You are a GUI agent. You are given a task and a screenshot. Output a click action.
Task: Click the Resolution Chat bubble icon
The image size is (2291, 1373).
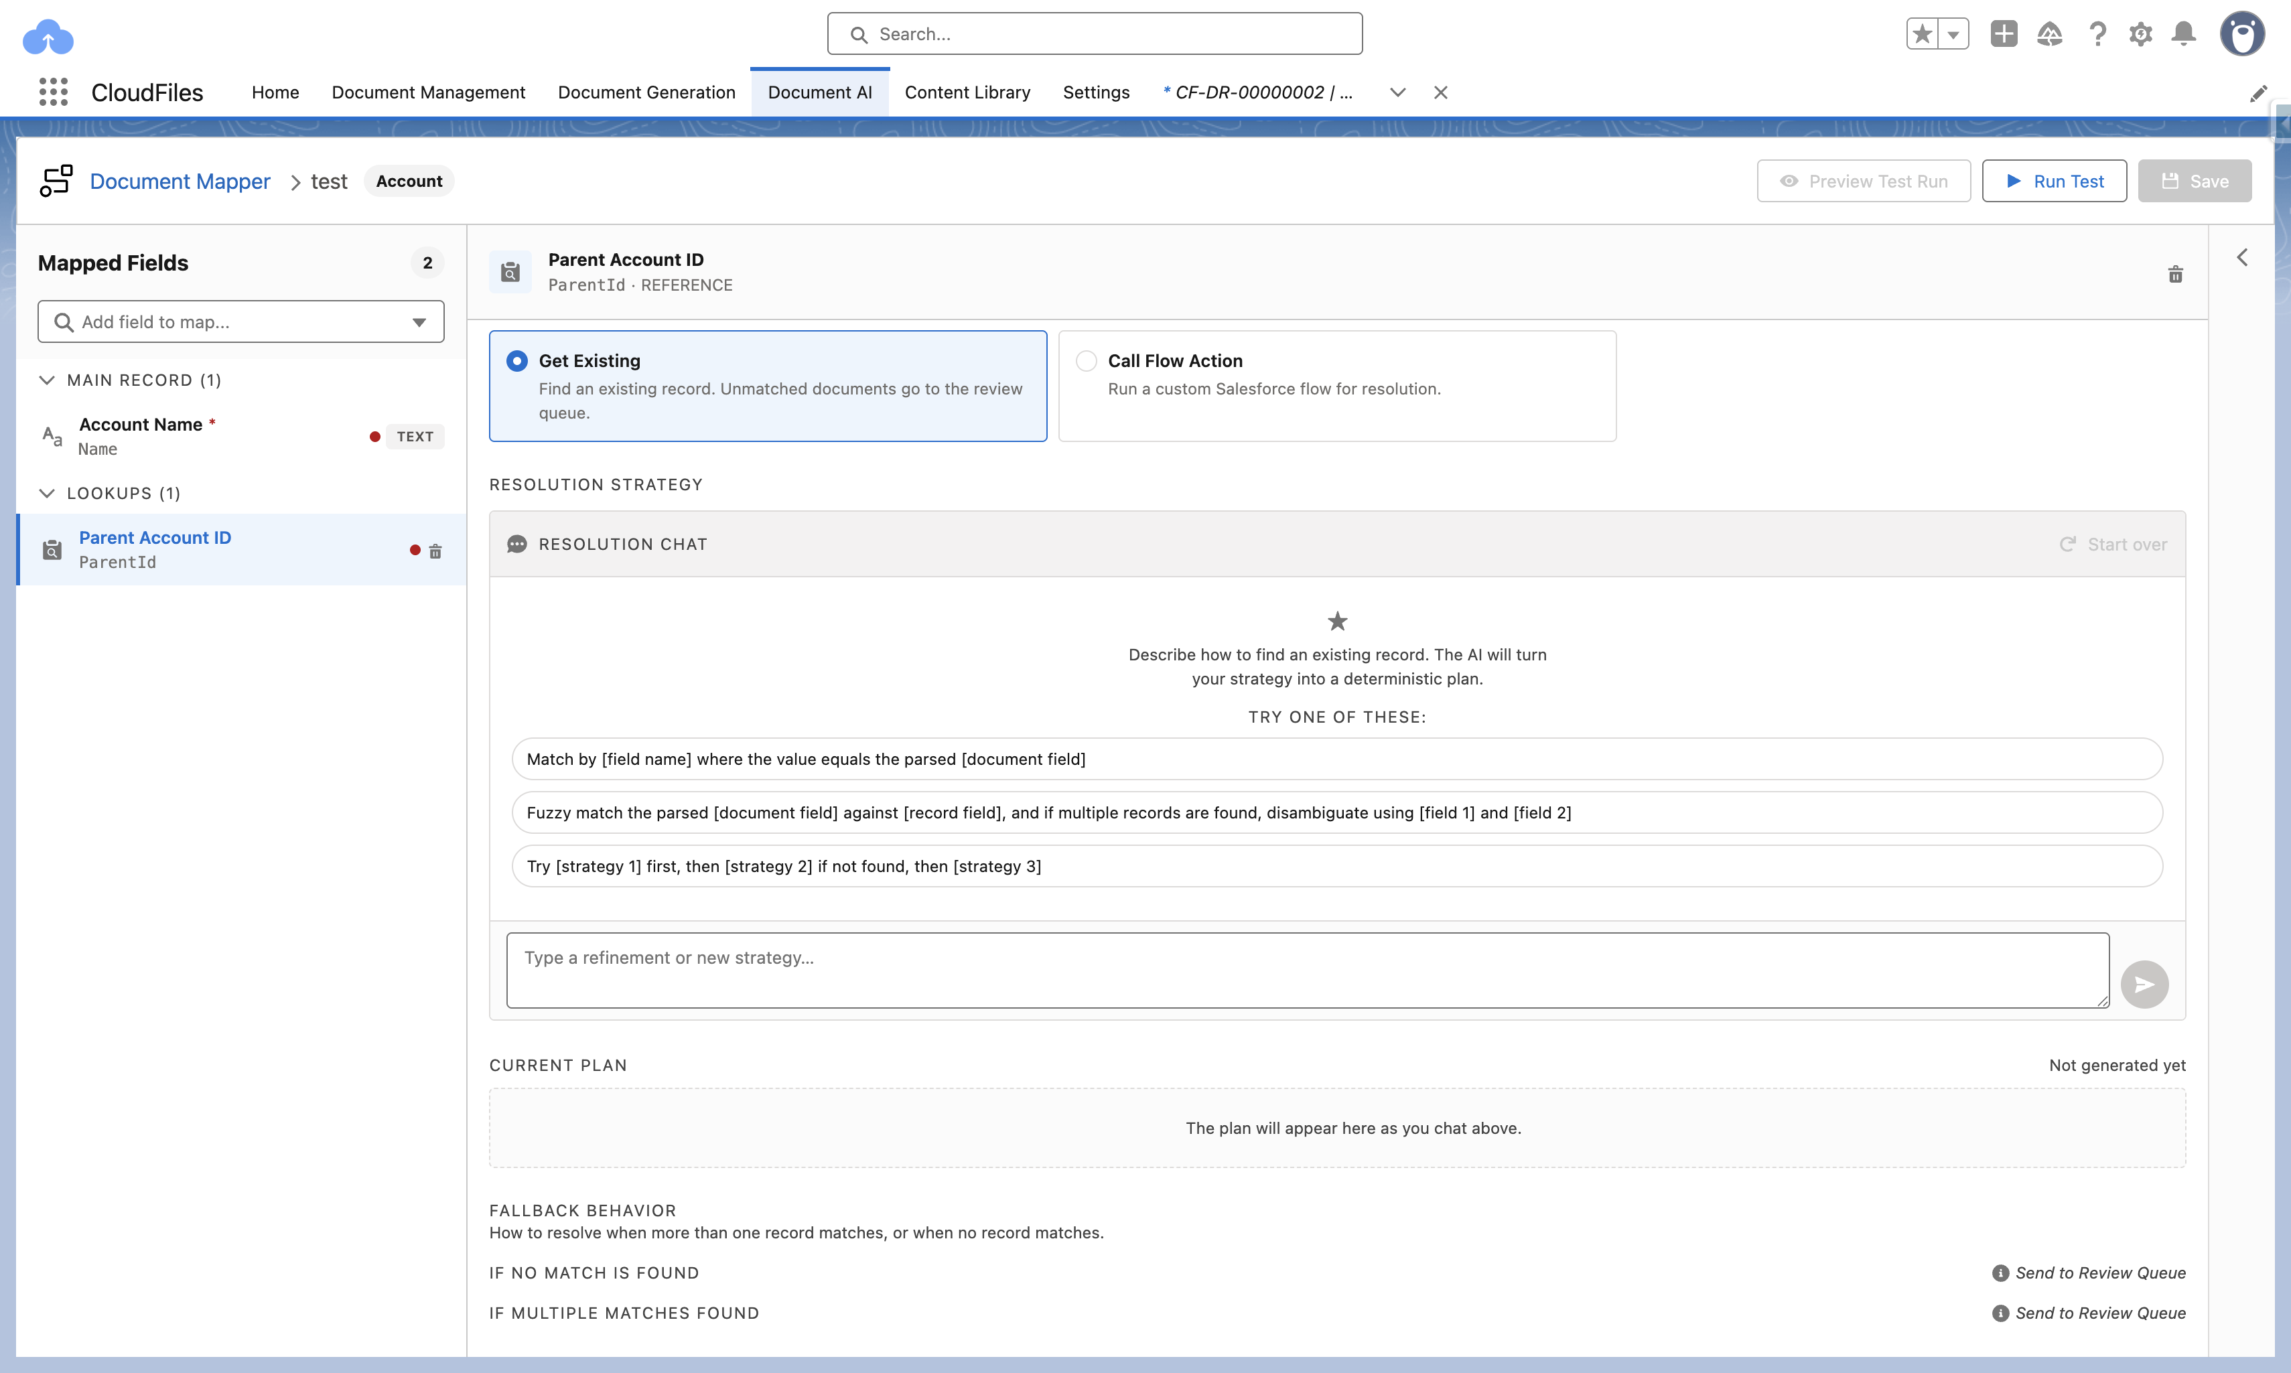coord(517,545)
